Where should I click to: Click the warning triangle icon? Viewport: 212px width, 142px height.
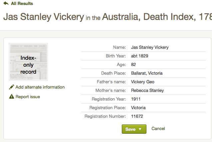click(12, 97)
